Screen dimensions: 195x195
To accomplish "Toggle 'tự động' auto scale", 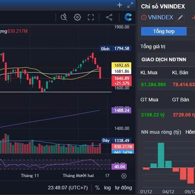I will coord(123,188).
